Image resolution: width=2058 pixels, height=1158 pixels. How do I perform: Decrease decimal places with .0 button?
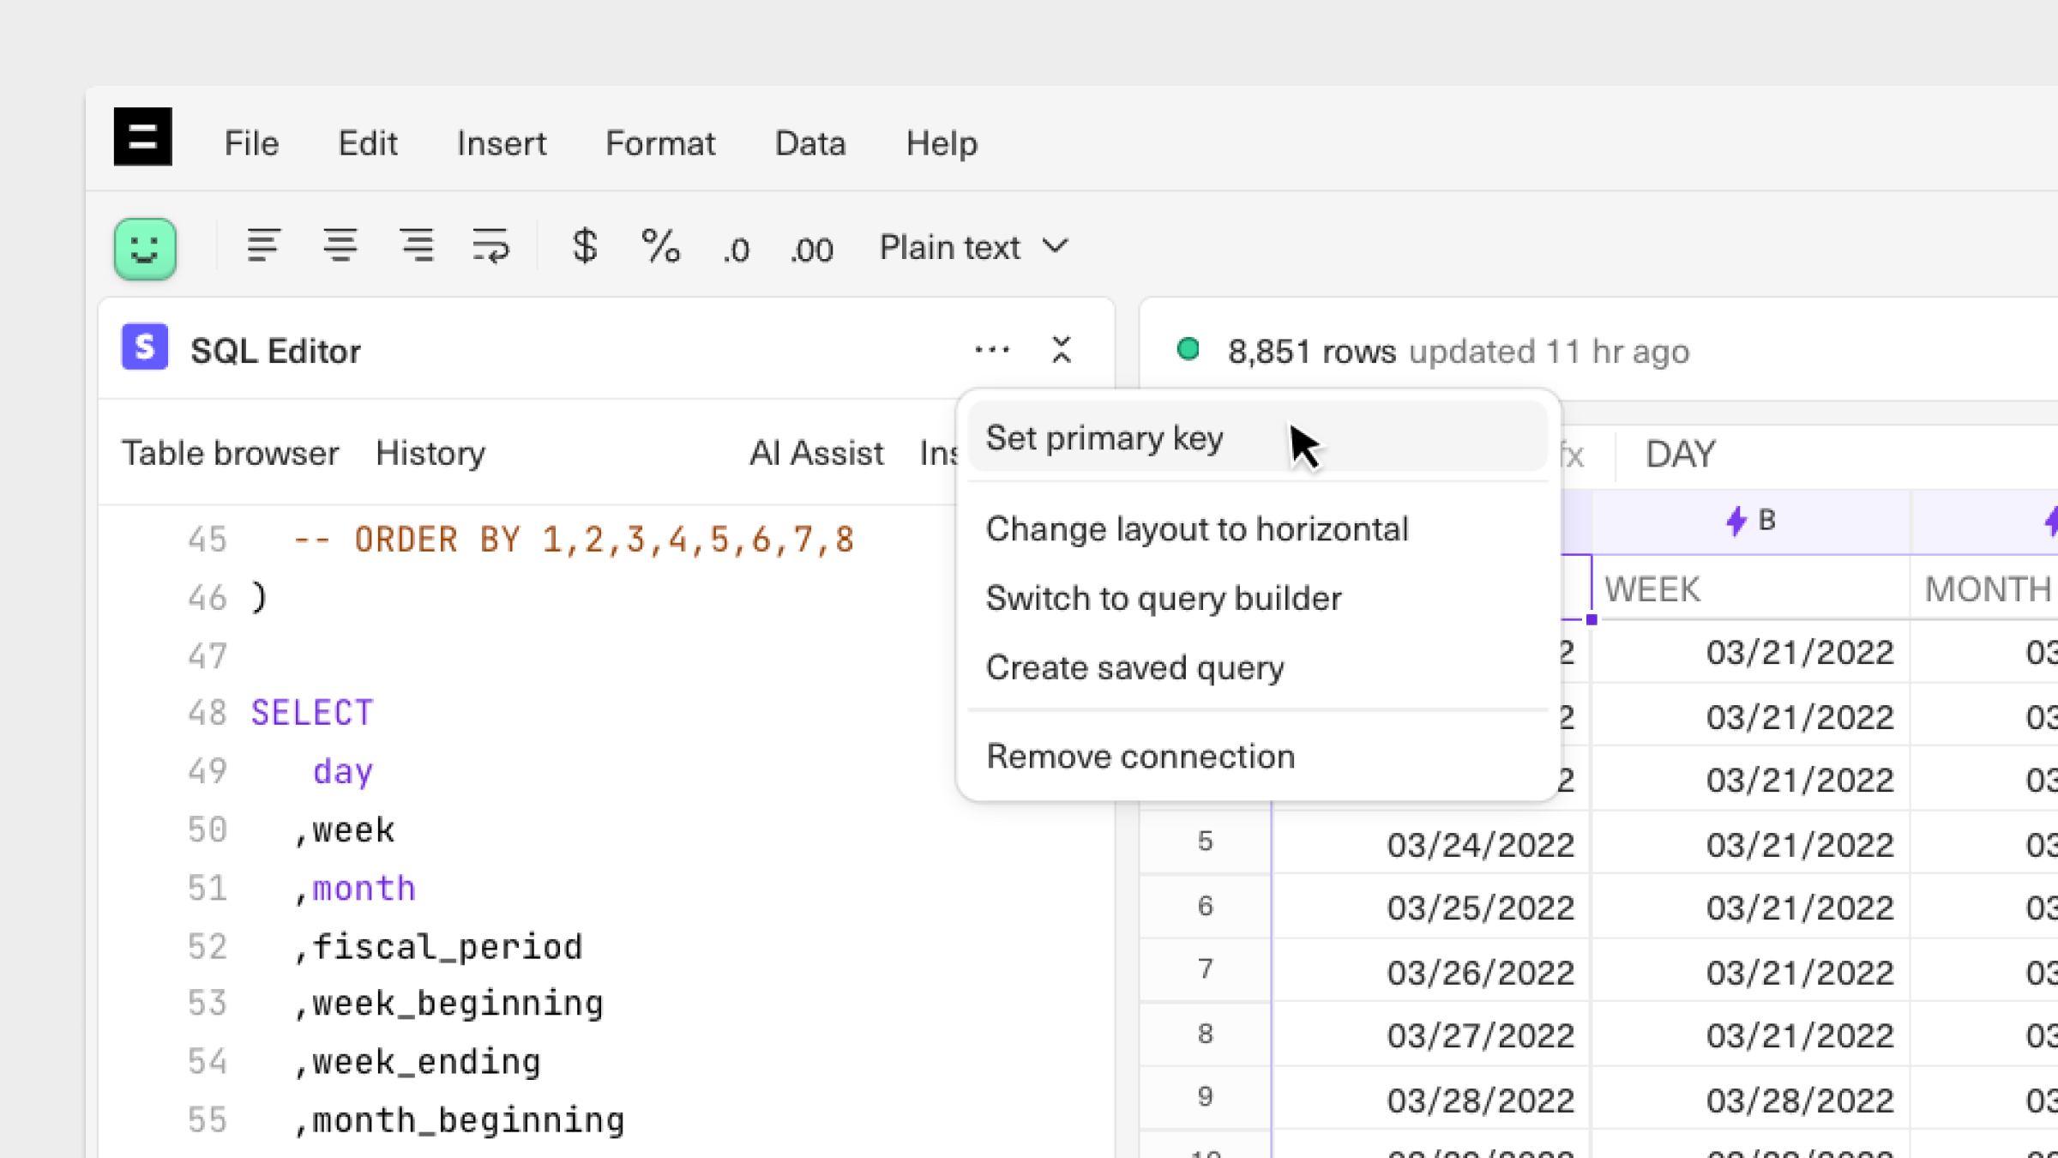tap(735, 250)
